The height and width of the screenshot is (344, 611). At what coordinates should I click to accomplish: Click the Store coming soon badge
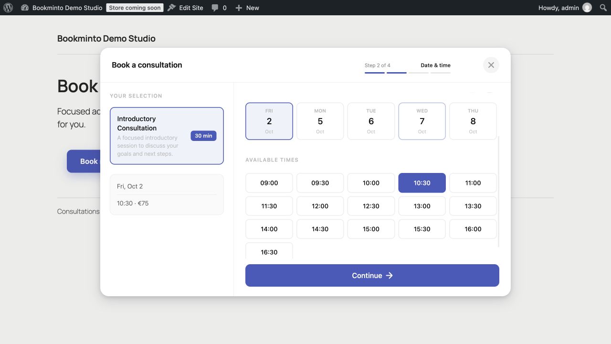click(x=135, y=8)
